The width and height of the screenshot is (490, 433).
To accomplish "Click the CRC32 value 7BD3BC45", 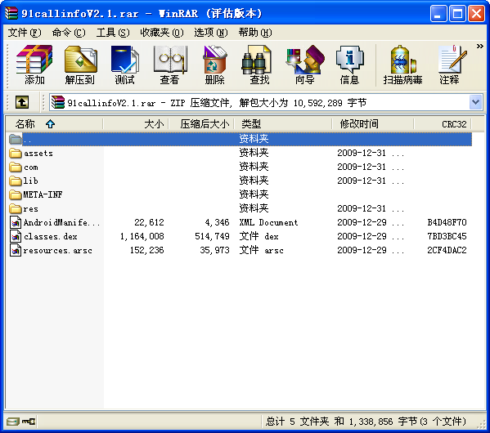I will [447, 236].
